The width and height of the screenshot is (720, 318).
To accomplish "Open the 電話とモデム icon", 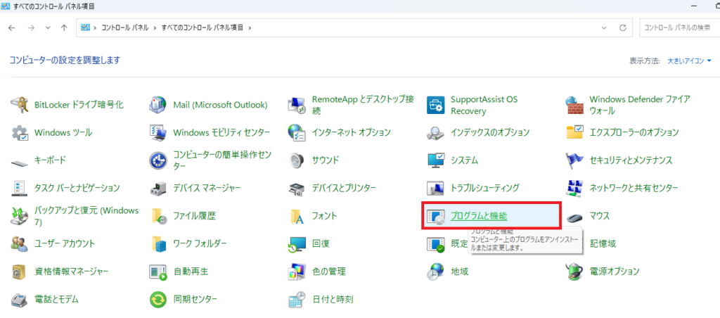I will (19, 300).
